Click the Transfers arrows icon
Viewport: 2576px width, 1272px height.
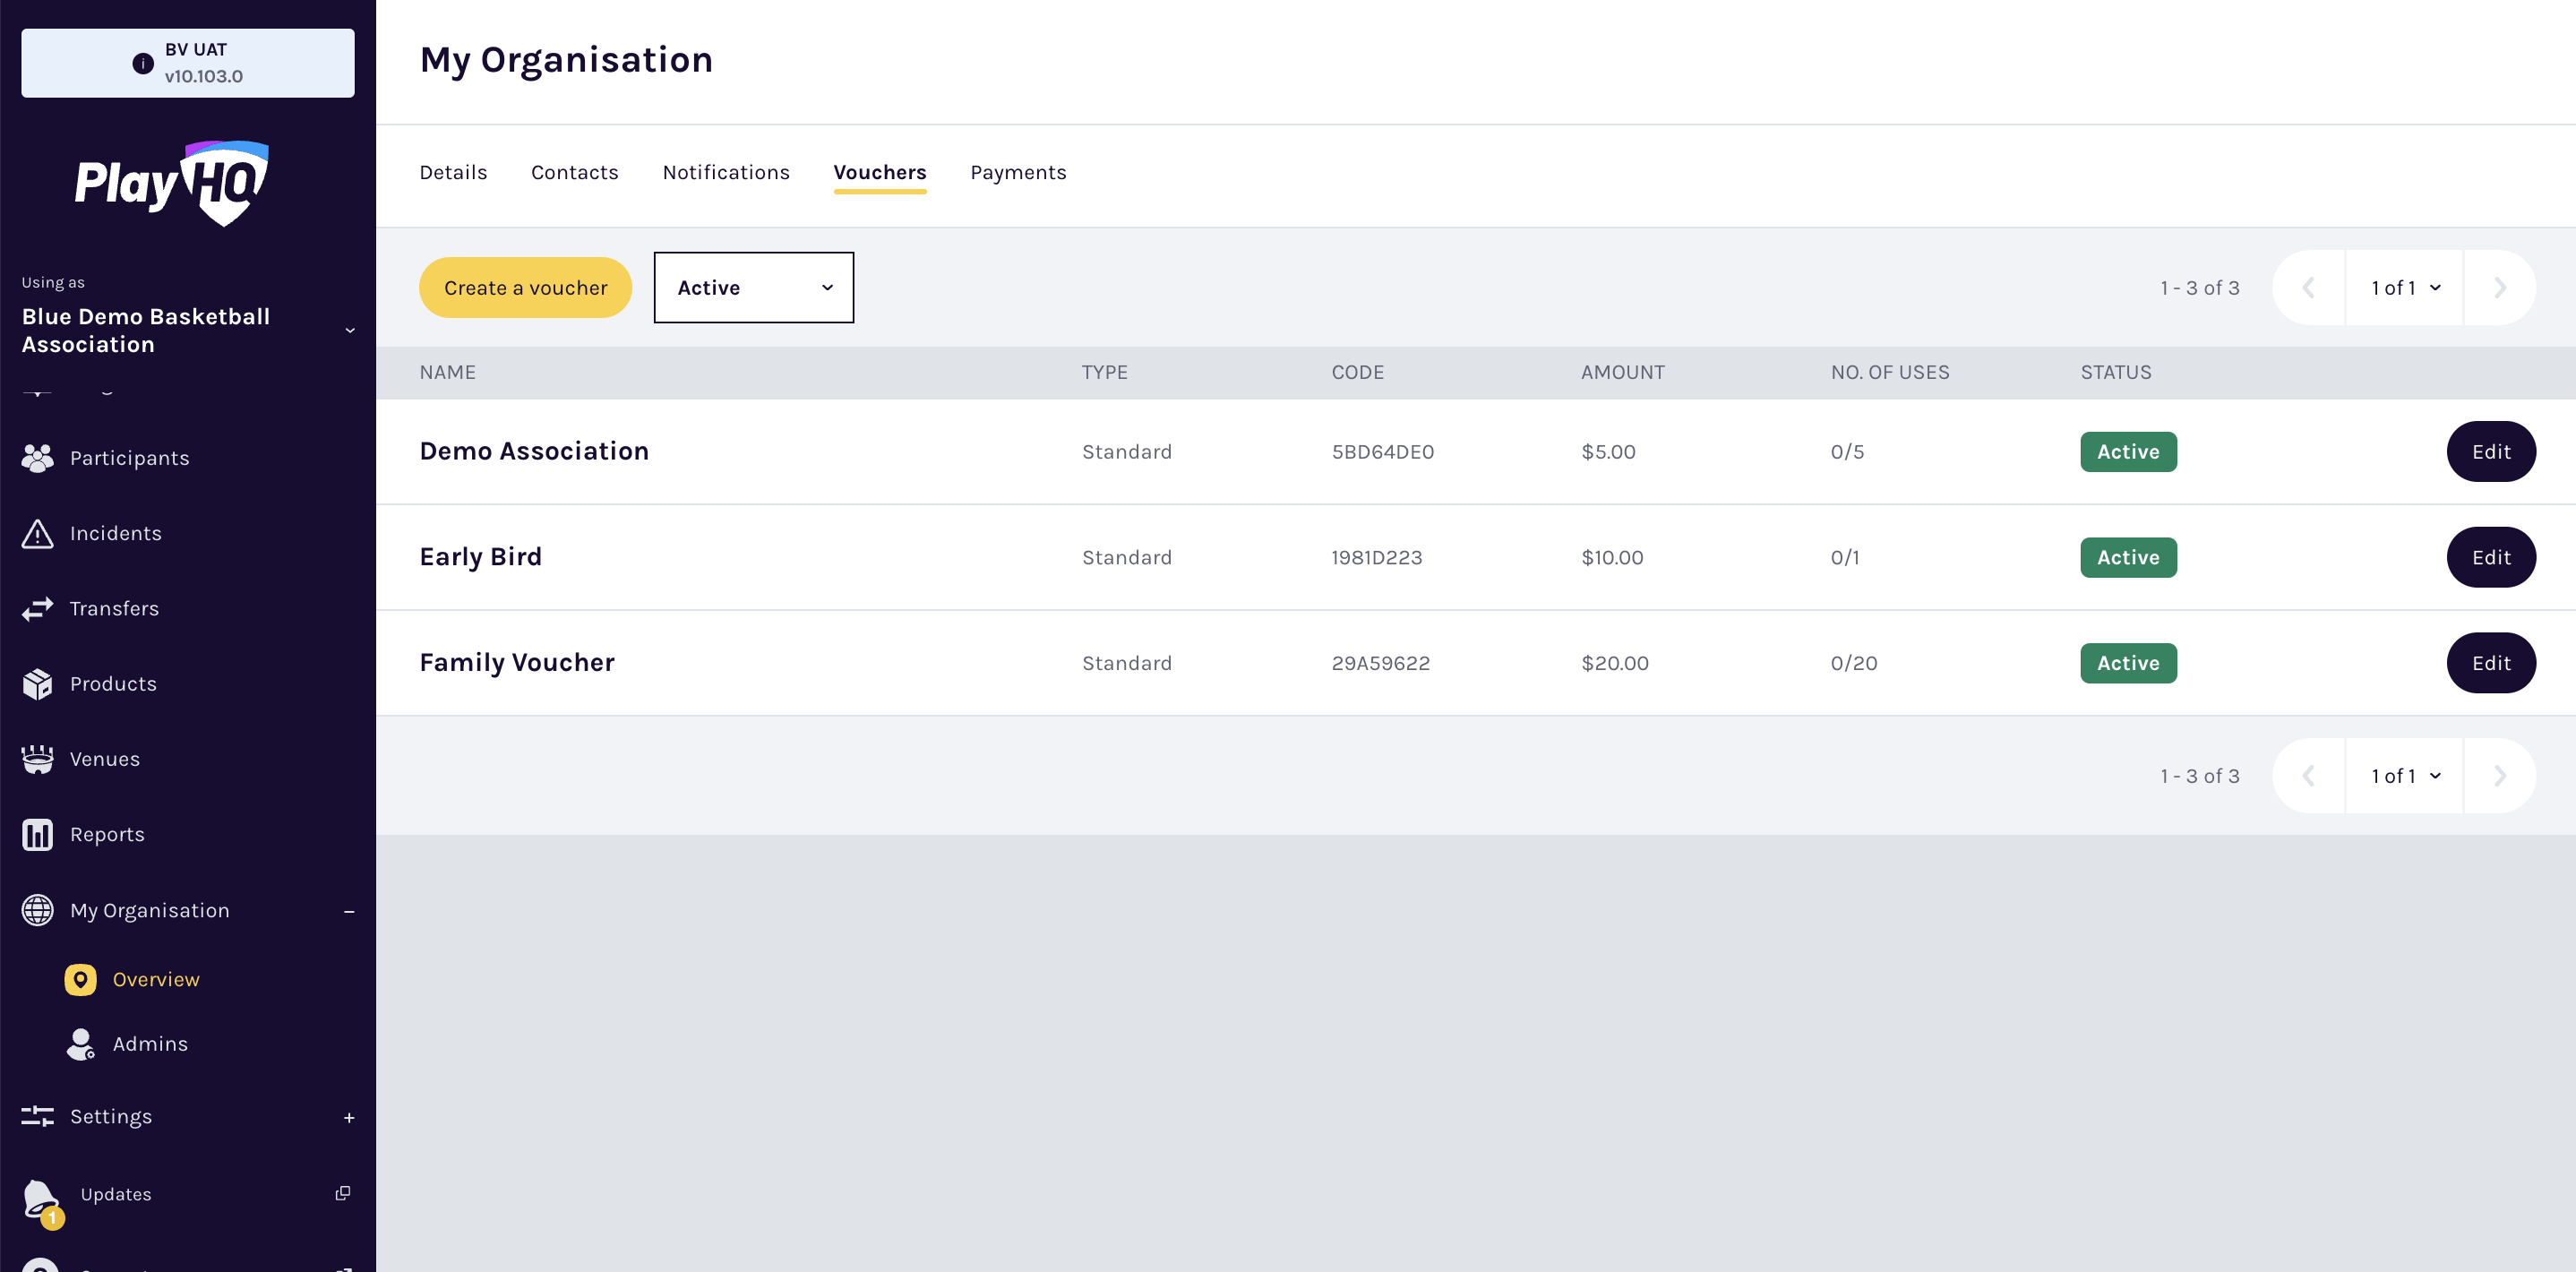coord(38,608)
